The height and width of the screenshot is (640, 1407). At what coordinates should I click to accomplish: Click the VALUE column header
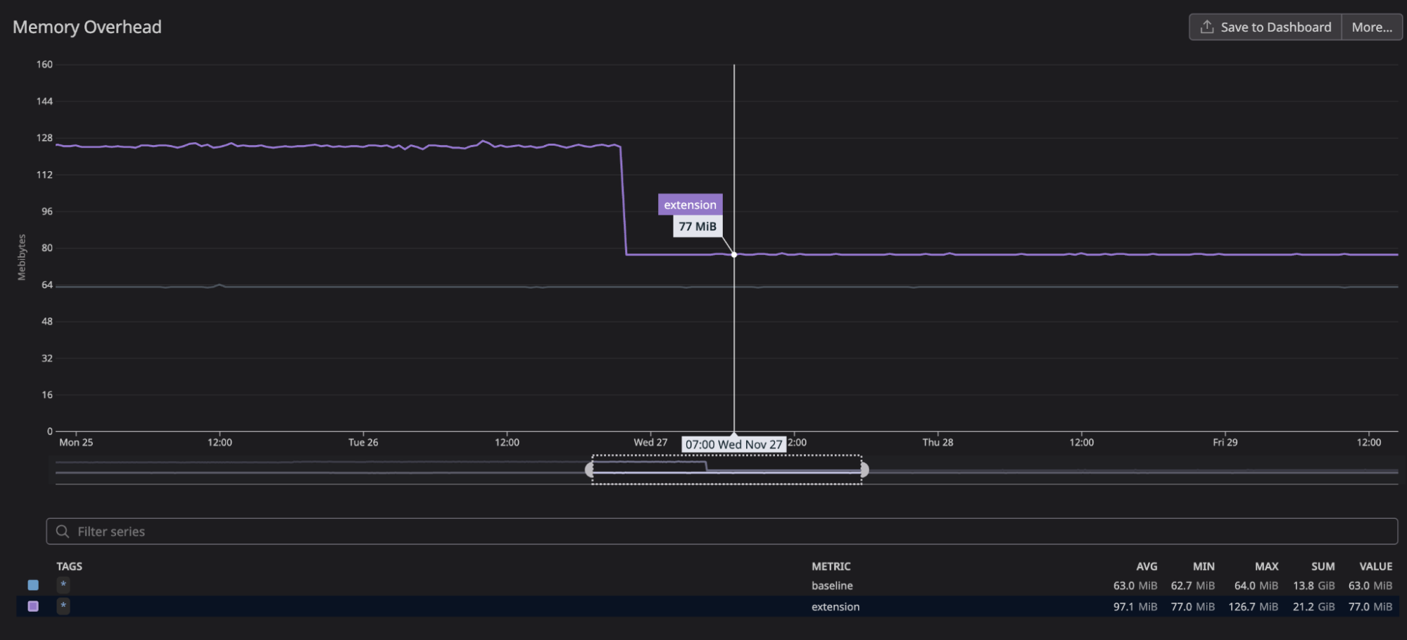[x=1376, y=566]
